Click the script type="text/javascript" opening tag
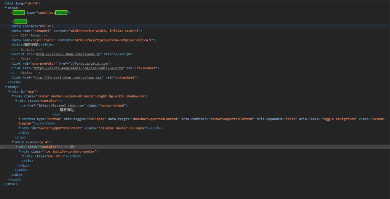Viewport: 390px width, 199px height. [x=41, y=13]
